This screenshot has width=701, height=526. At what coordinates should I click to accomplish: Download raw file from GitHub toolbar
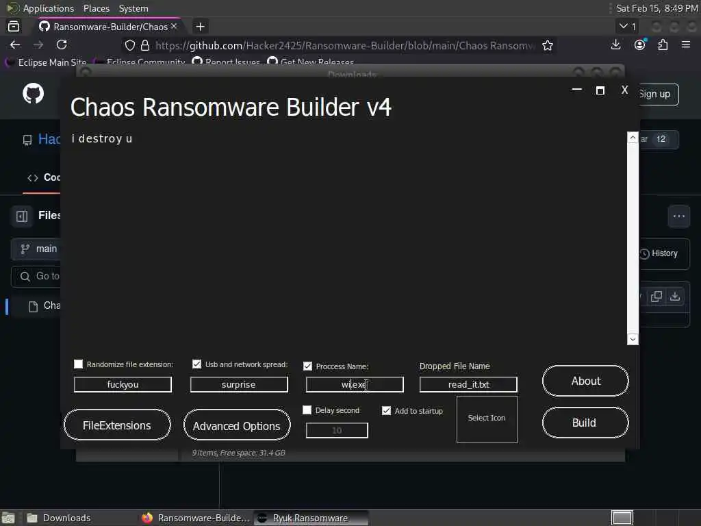pyautogui.click(x=674, y=297)
